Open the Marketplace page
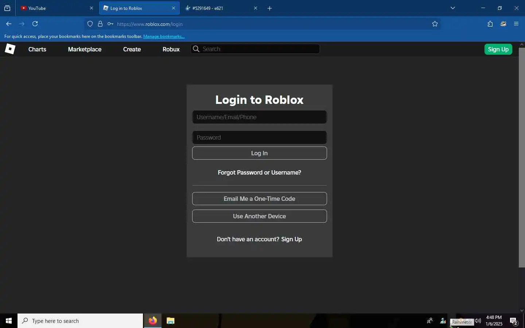 (x=85, y=49)
